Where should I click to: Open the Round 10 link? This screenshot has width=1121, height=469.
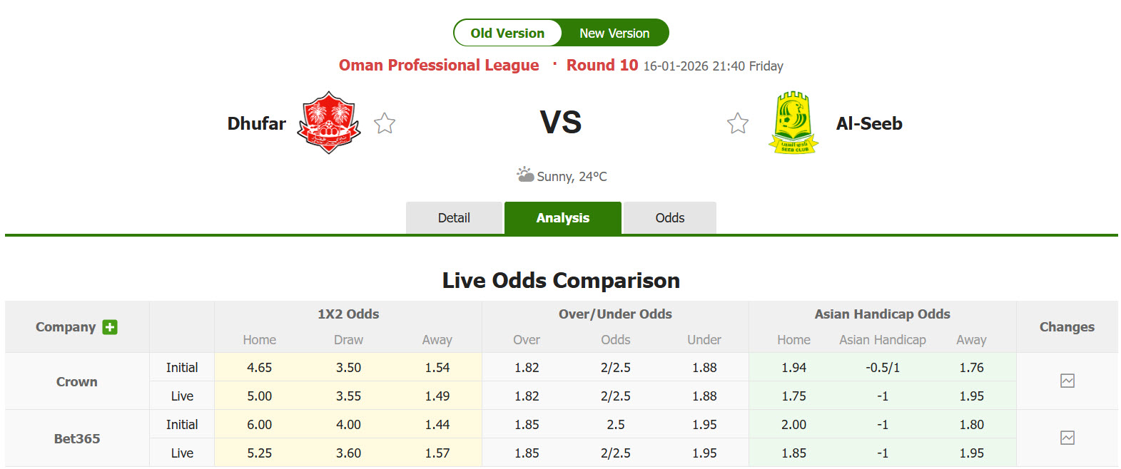[x=602, y=65]
